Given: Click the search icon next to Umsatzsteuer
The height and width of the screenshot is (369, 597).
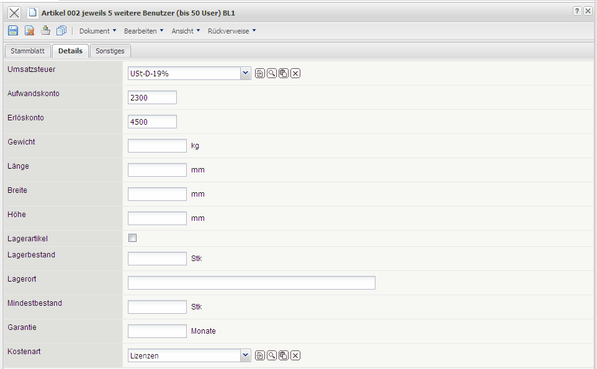Looking at the screenshot, I should [272, 74].
